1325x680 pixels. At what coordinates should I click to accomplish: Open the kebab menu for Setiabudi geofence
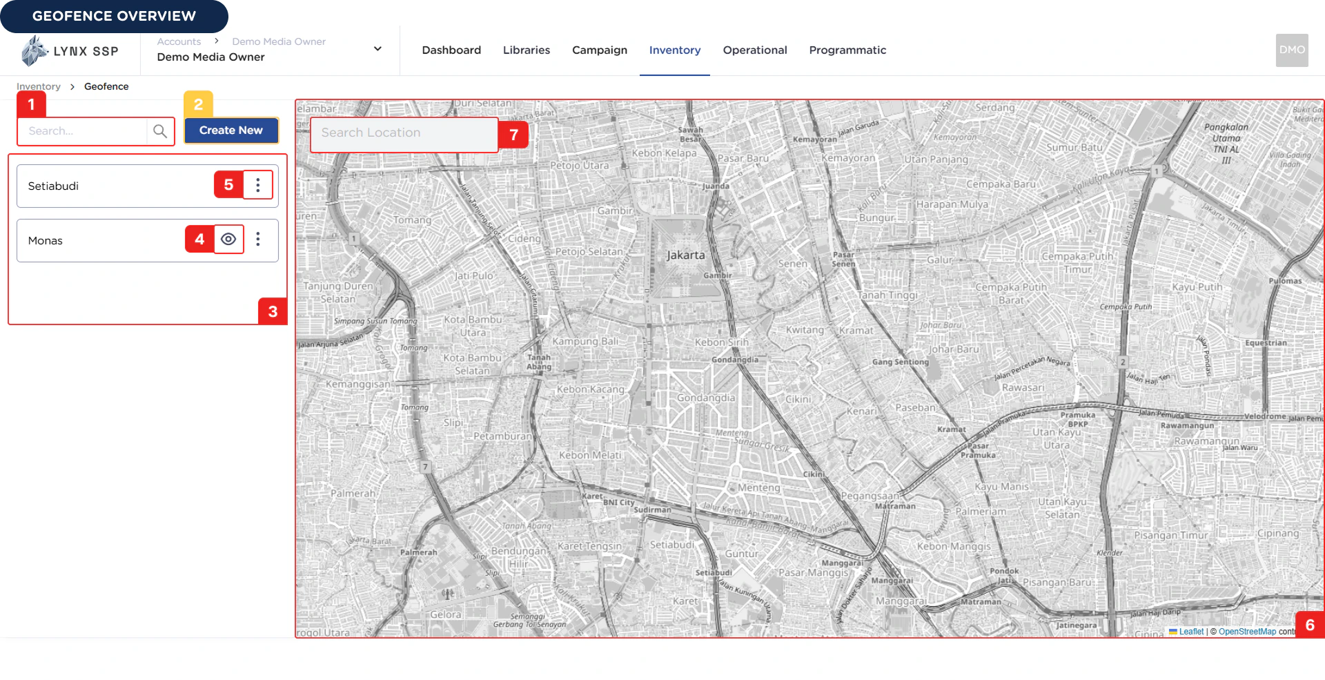257,184
